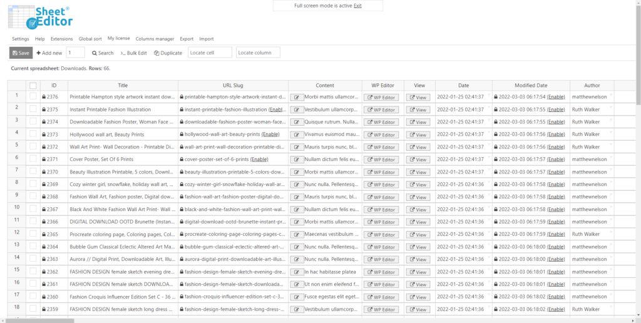Click the lock icon beside ID 2376
Viewport: 641px width, 323px height.
[x=44, y=97]
